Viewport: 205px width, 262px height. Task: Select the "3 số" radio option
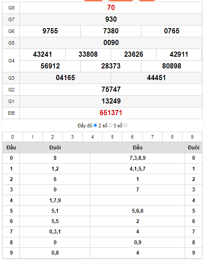tap(125, 125)
